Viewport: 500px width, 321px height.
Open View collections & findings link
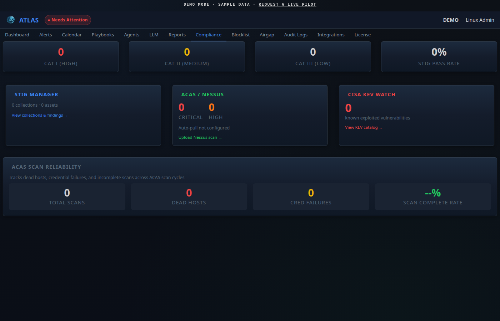pos(40,115)
